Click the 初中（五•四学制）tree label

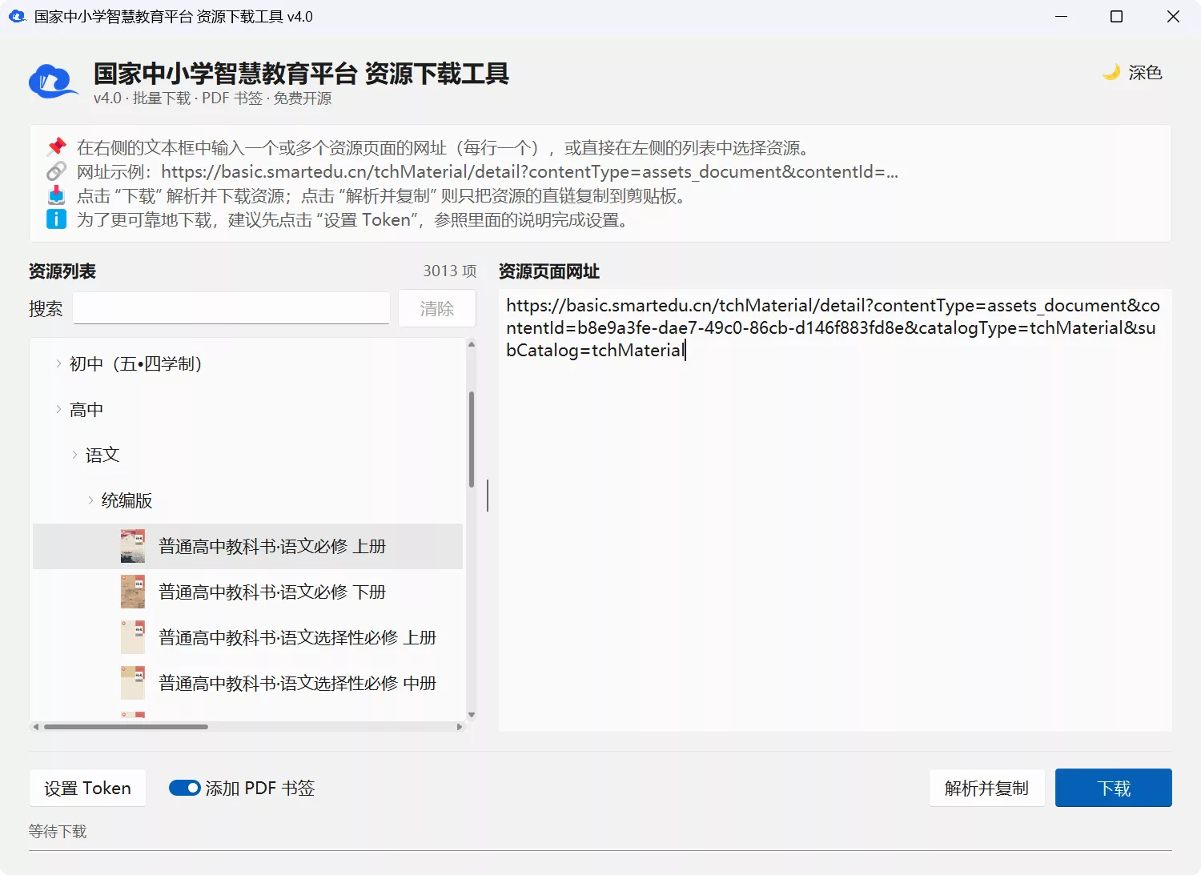pyautogui.click(x=136, y=363)
